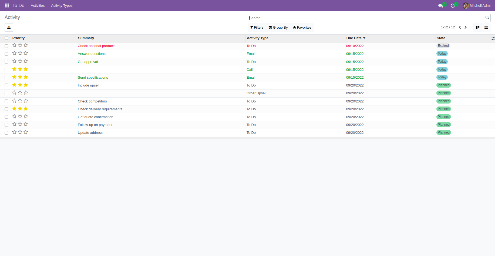Tick the Send specifications row checkbox

[x=6, y=78]
